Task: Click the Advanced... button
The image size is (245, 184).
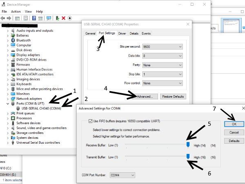Action: (x=145, y=97)
